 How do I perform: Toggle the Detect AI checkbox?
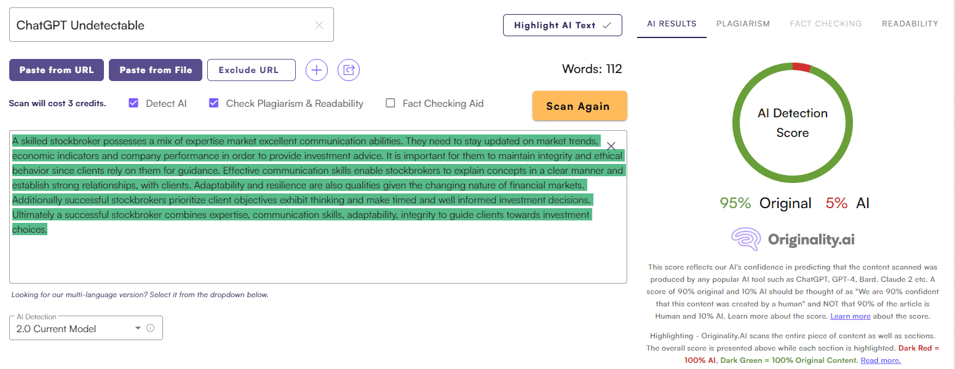tap(133, 103)
